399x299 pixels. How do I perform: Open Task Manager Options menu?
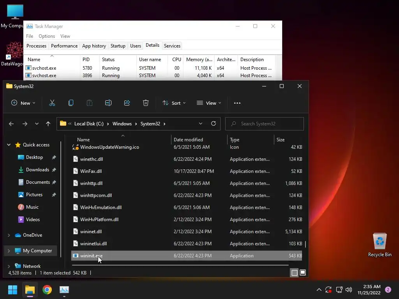coord(47,36)
